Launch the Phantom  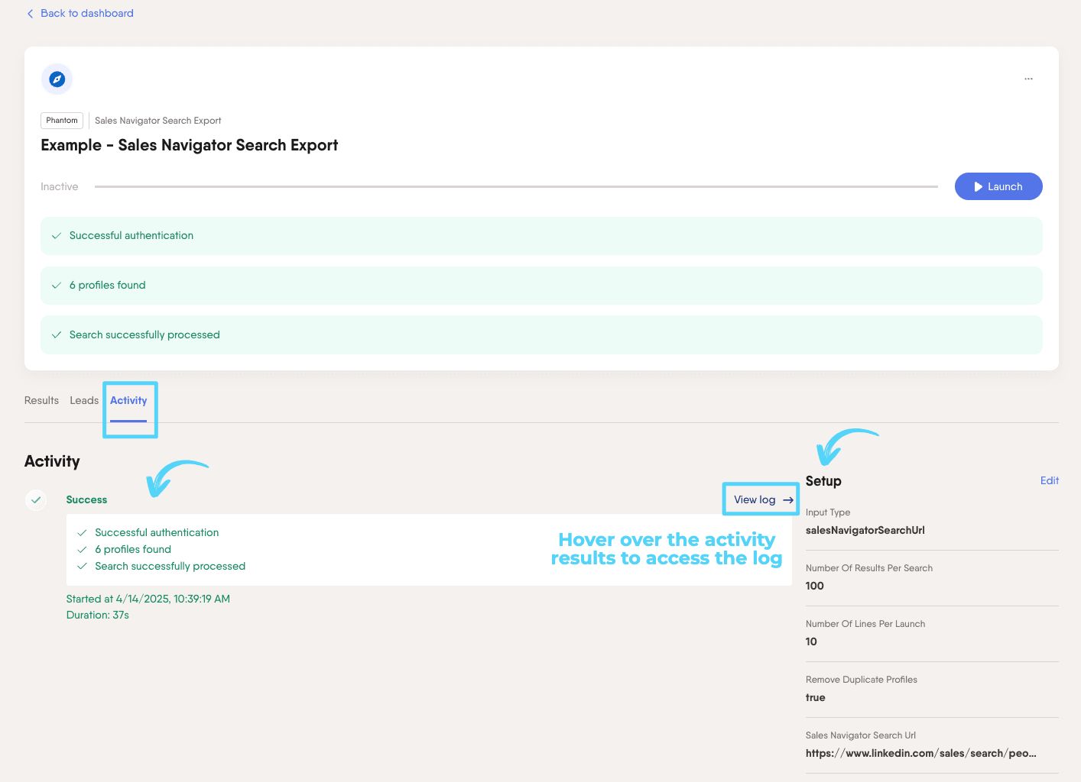point(998,186)
